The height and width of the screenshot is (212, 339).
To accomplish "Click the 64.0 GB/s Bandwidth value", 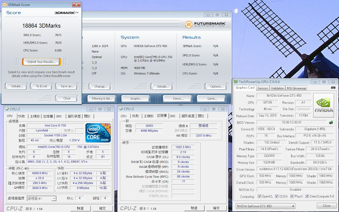I will tap(320, 162).
